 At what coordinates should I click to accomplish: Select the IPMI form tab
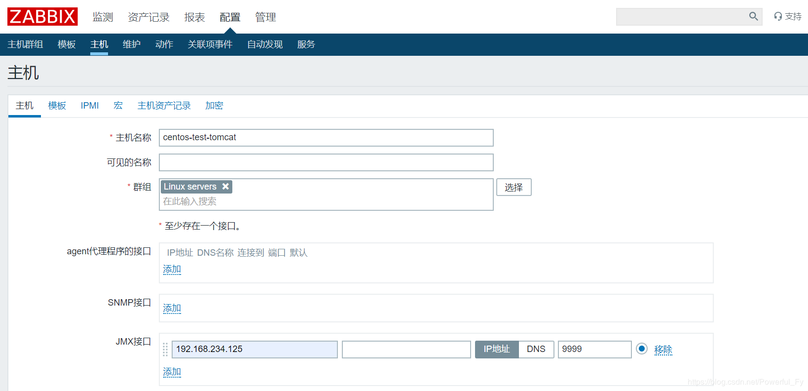(90, 106)
